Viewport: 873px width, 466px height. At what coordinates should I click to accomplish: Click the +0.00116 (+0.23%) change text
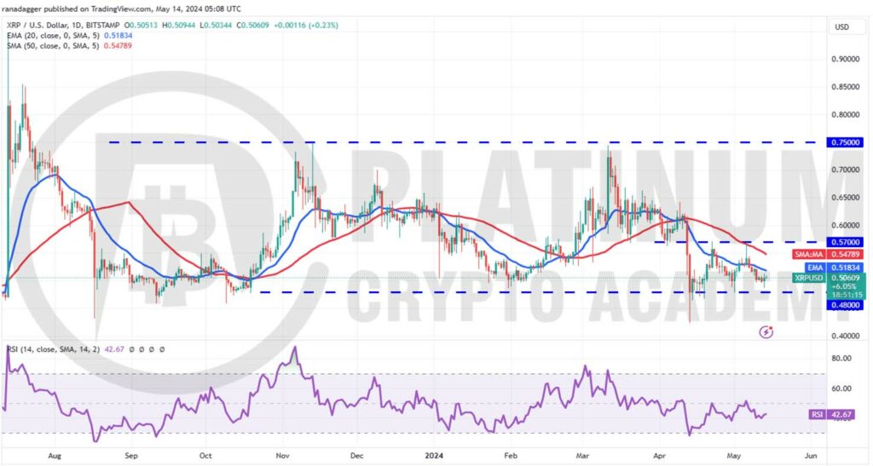coord(306,26)
